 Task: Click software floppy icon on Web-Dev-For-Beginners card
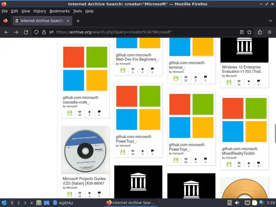tap(123, 70)
